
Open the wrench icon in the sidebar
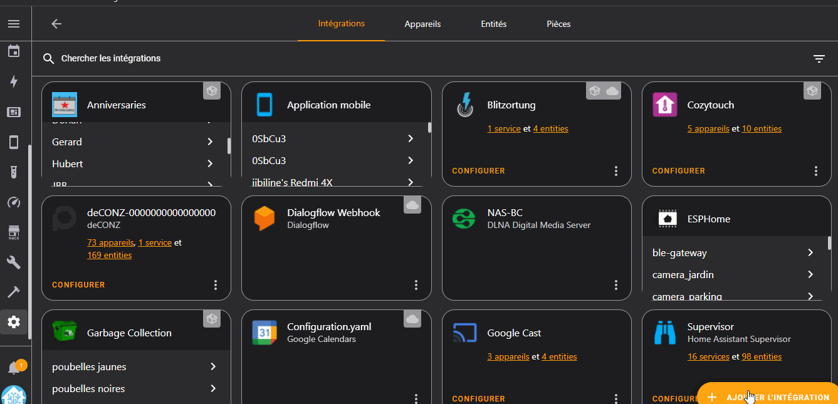[14, 262]
